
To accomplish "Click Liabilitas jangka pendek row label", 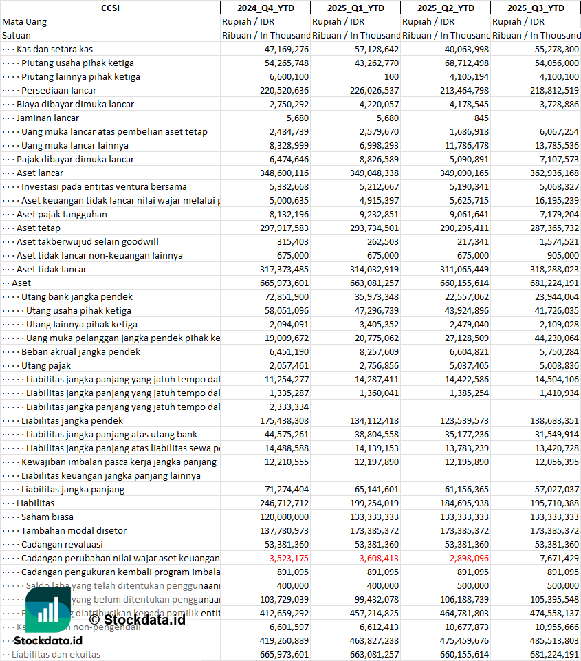I will pos(72,421).
